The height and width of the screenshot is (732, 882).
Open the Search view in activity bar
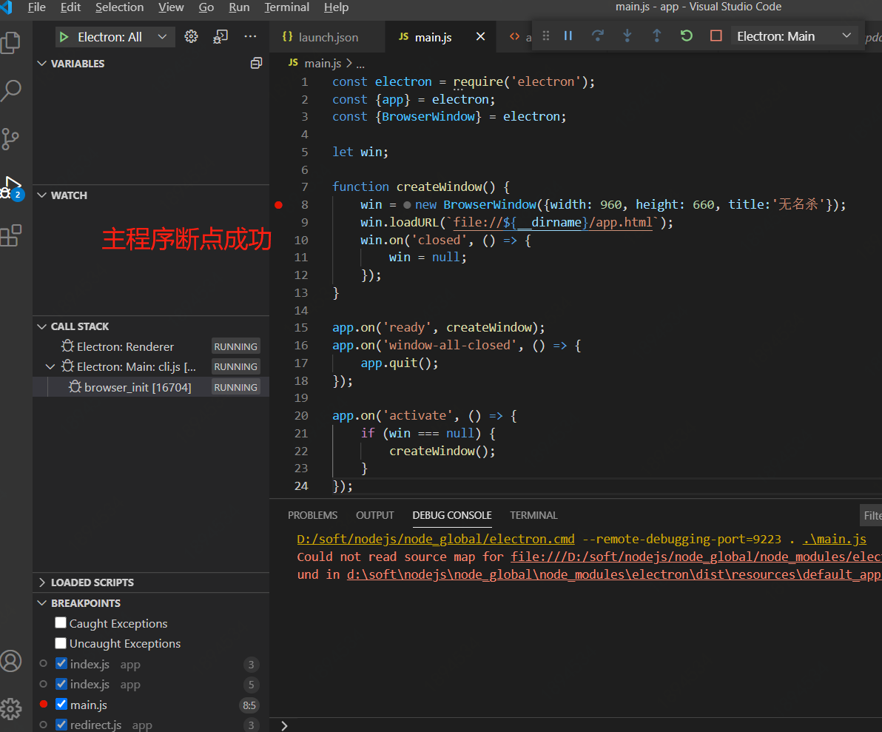11,90
